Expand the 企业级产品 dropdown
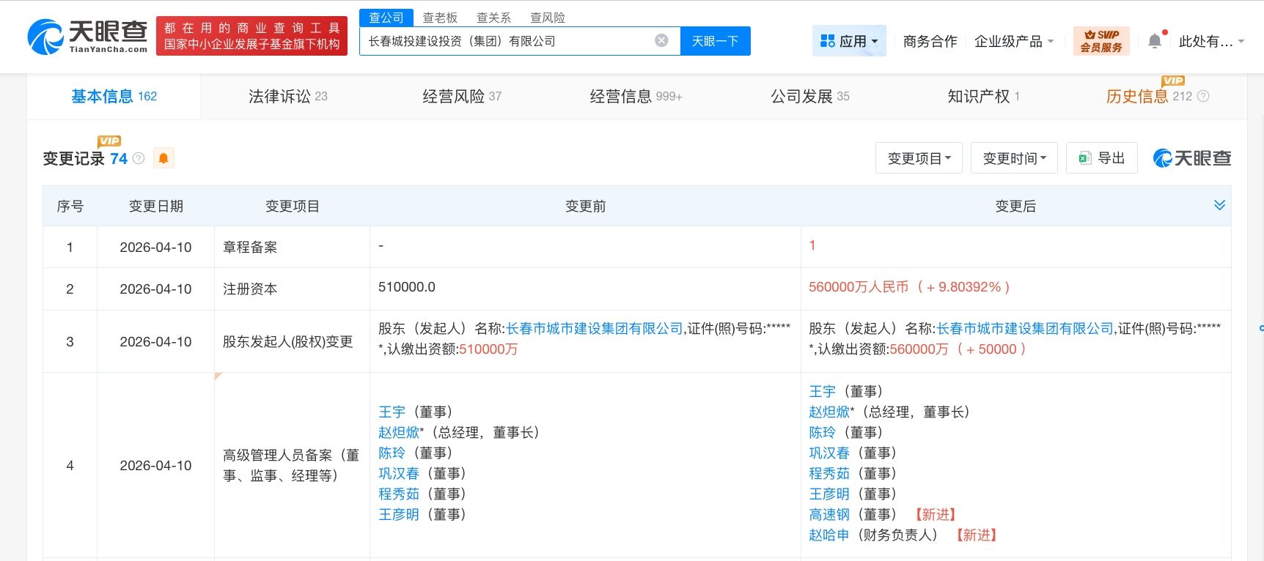1264x561 pixels. [1014, 41]
